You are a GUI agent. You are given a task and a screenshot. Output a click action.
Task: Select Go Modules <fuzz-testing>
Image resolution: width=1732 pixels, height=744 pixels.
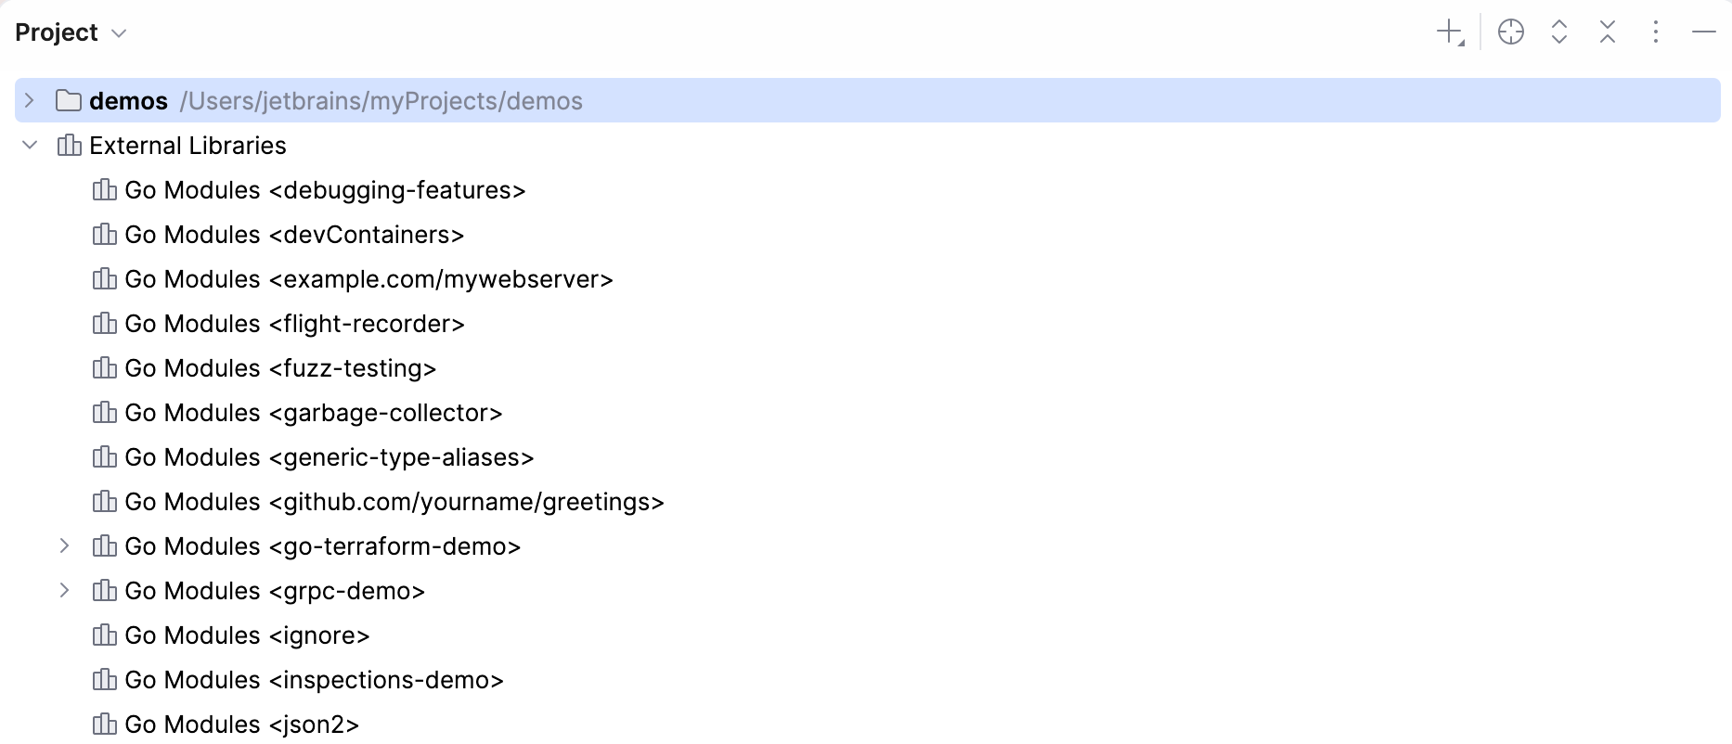coord(280,368)
